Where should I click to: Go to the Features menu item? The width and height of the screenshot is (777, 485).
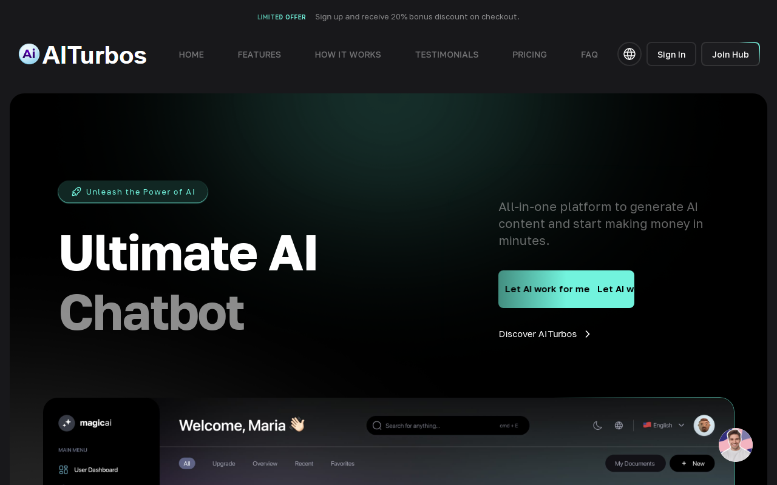259,55
